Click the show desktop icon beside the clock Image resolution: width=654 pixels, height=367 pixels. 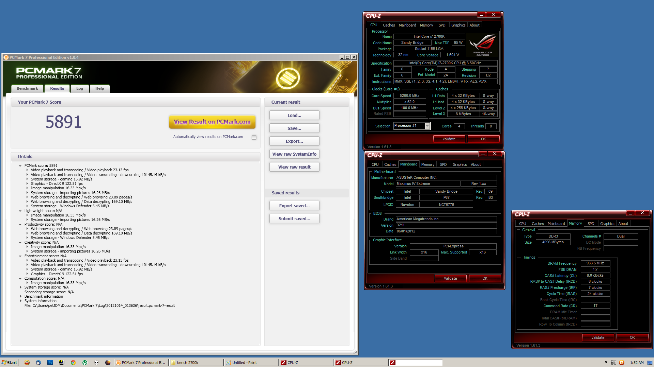click(650, 363)
